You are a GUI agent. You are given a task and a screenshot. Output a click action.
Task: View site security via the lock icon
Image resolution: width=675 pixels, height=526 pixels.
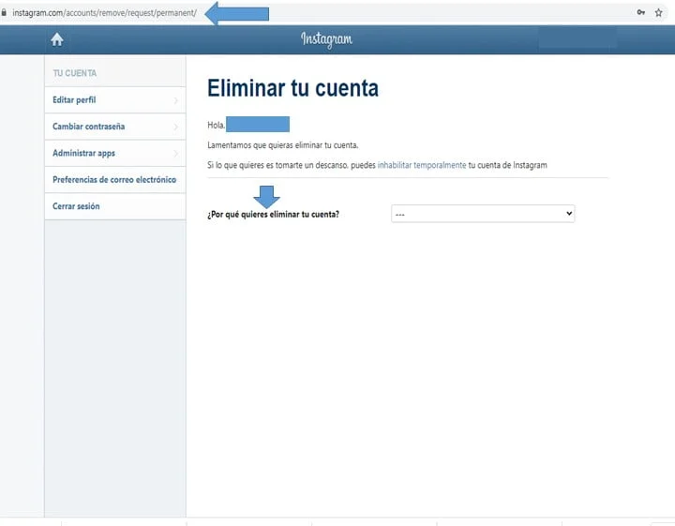[x=4, y=12]
